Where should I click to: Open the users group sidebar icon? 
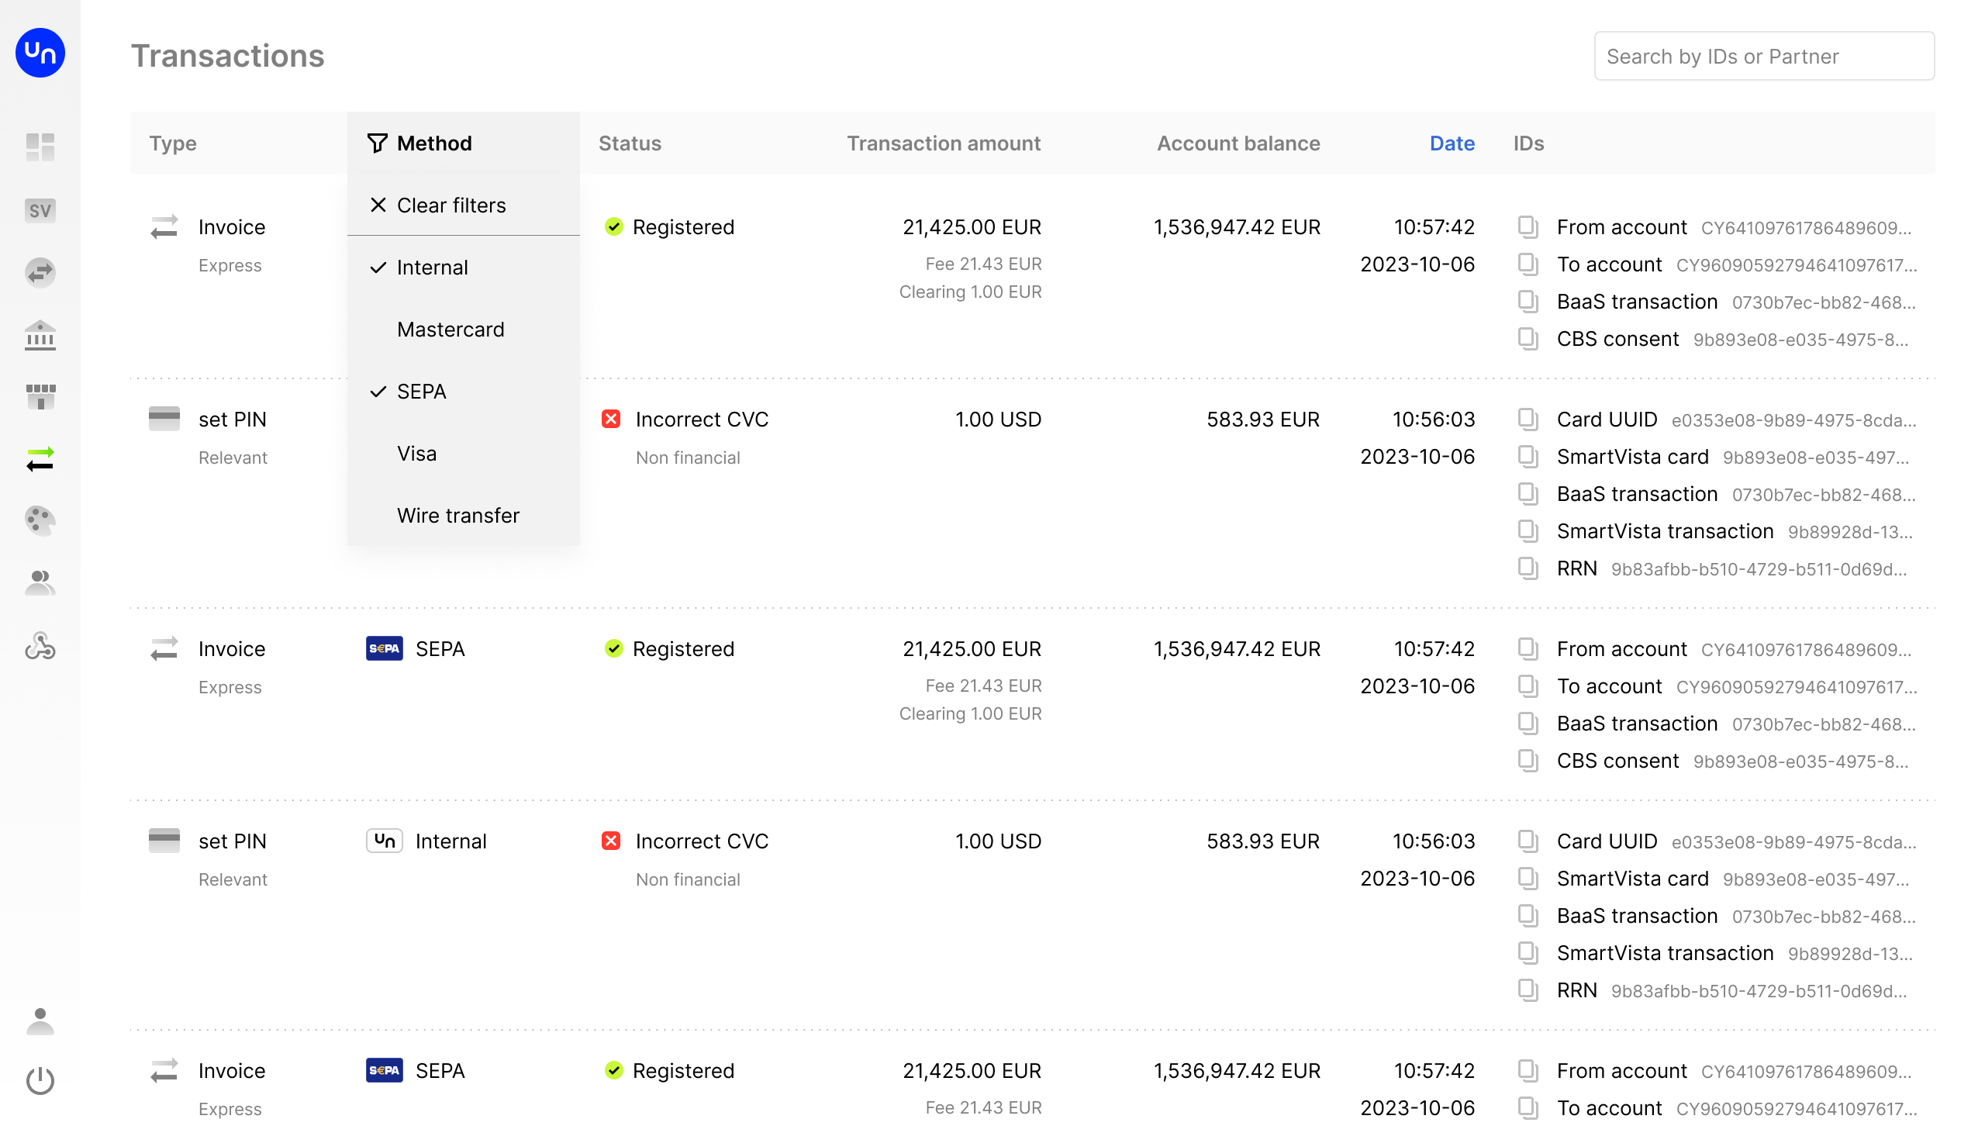pyautogui.click(x=40, y=582)
